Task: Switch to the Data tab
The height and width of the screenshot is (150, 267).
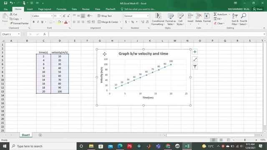Action: point(74,9)
